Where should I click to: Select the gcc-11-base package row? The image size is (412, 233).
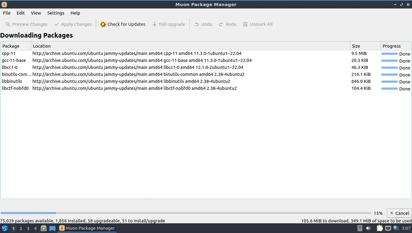[206, 60]
